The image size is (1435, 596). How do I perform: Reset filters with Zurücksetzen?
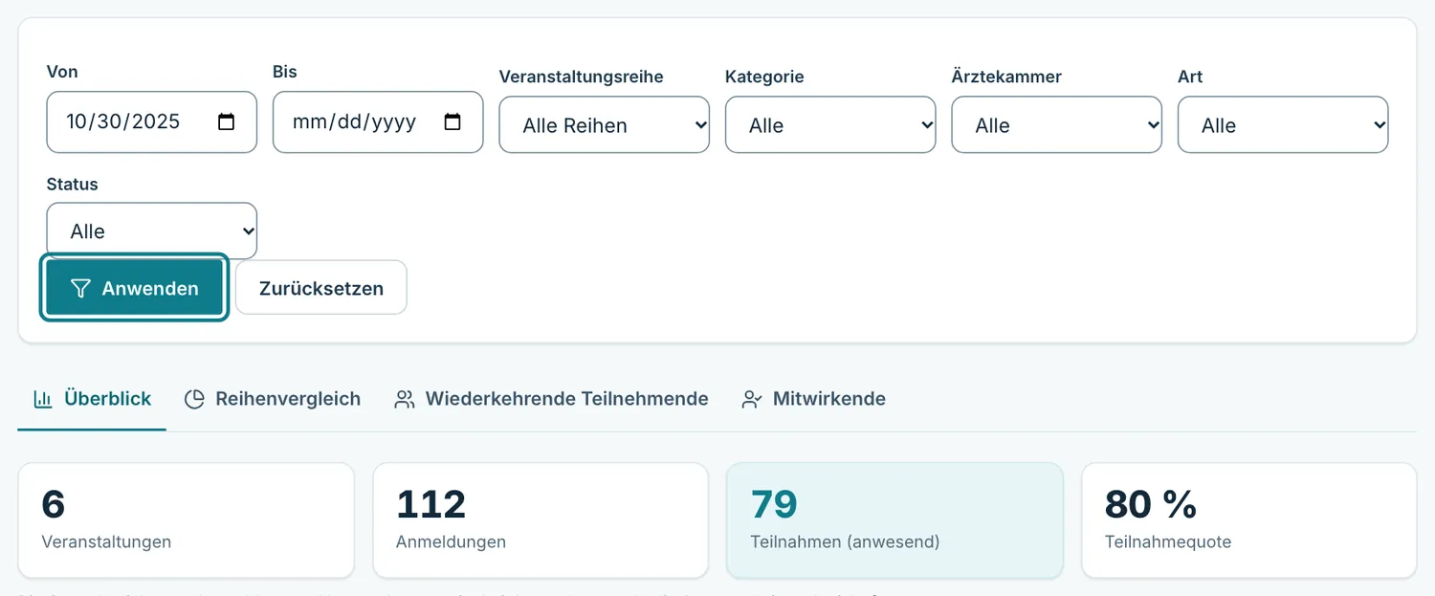[x=321, y=288]
